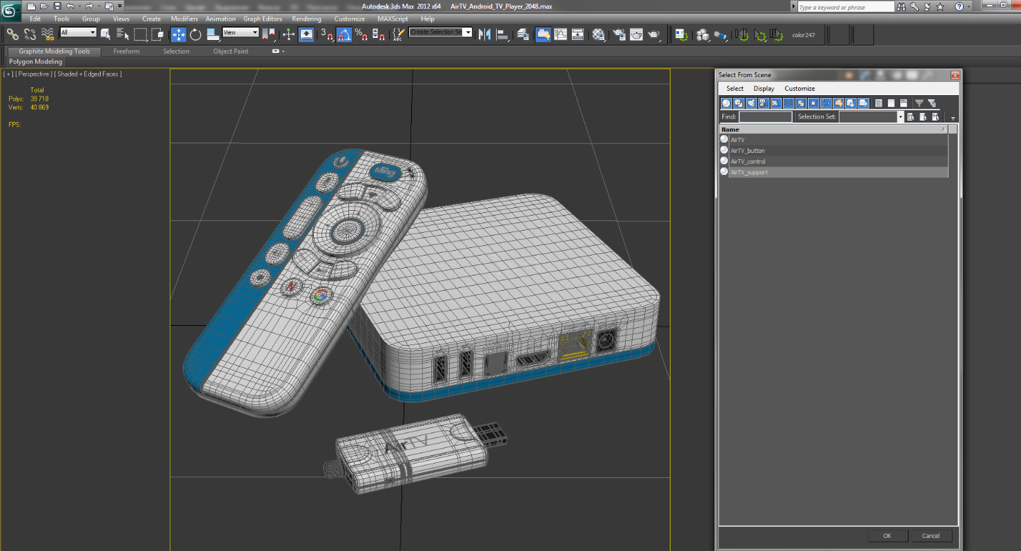Select the Select and Link tool
This screenshot has width=1021, height=551.
click(x=12, y=34)
